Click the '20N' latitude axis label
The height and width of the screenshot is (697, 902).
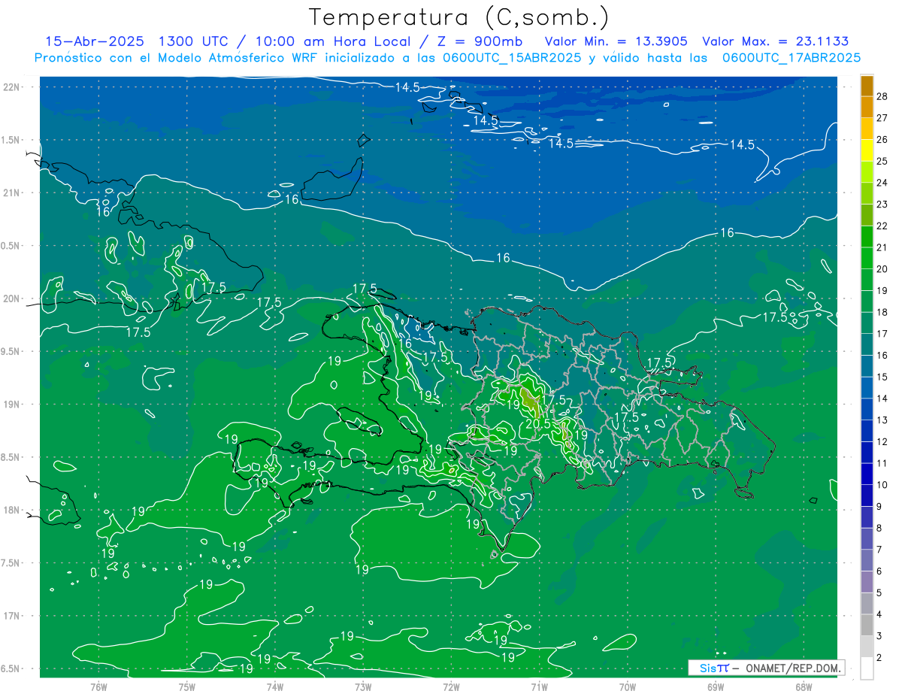click(13, 298)
